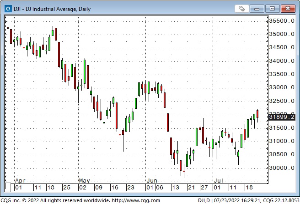Click the 13 date marker on time axis

click(x=176, y=188)
